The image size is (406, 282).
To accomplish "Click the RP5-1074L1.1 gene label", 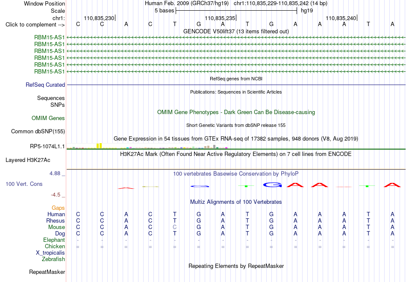I will click(x=47, y=146).
